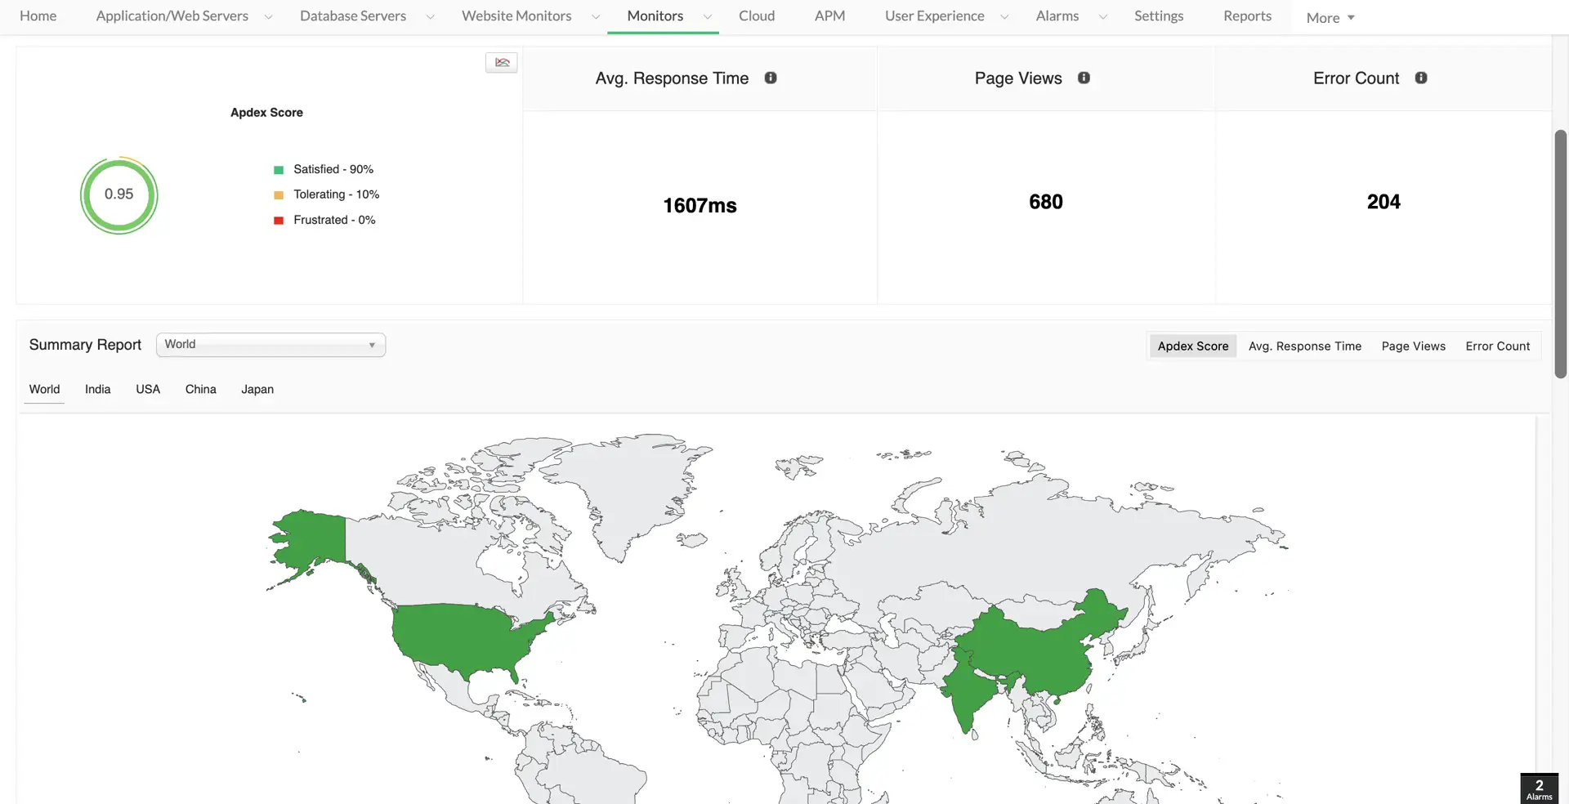Click the green Satisfied legend swatch

(279, 170)
